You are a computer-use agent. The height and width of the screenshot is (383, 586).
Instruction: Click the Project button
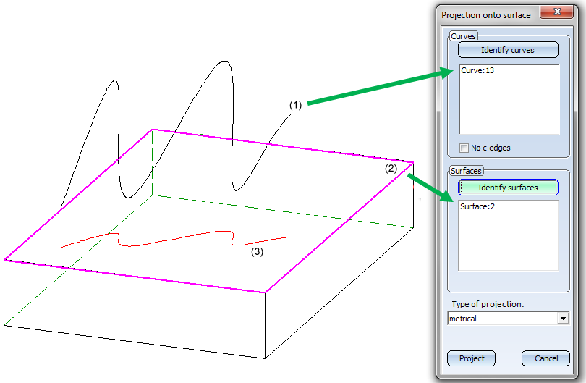tap(471, 358)
